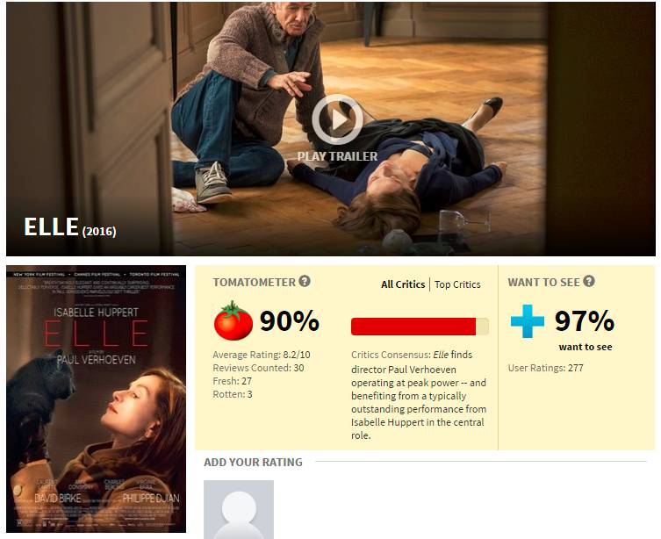Image resolution: width=661 pixels, height=539 pixels.
Task: Click the Reviews Counted: 30 text
Action: point(258,368)
